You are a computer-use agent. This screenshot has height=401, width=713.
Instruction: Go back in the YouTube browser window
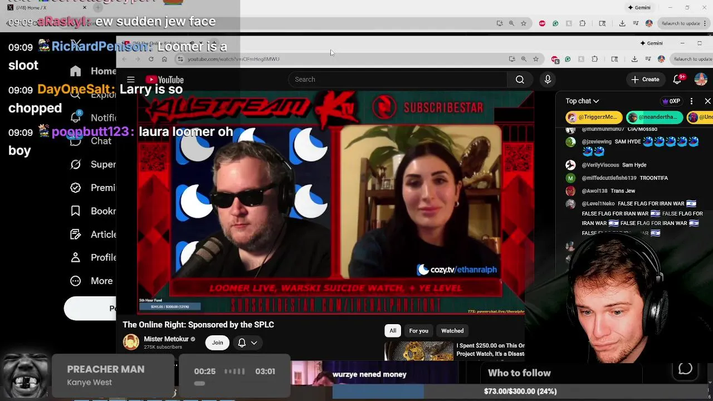click(124, 59)
